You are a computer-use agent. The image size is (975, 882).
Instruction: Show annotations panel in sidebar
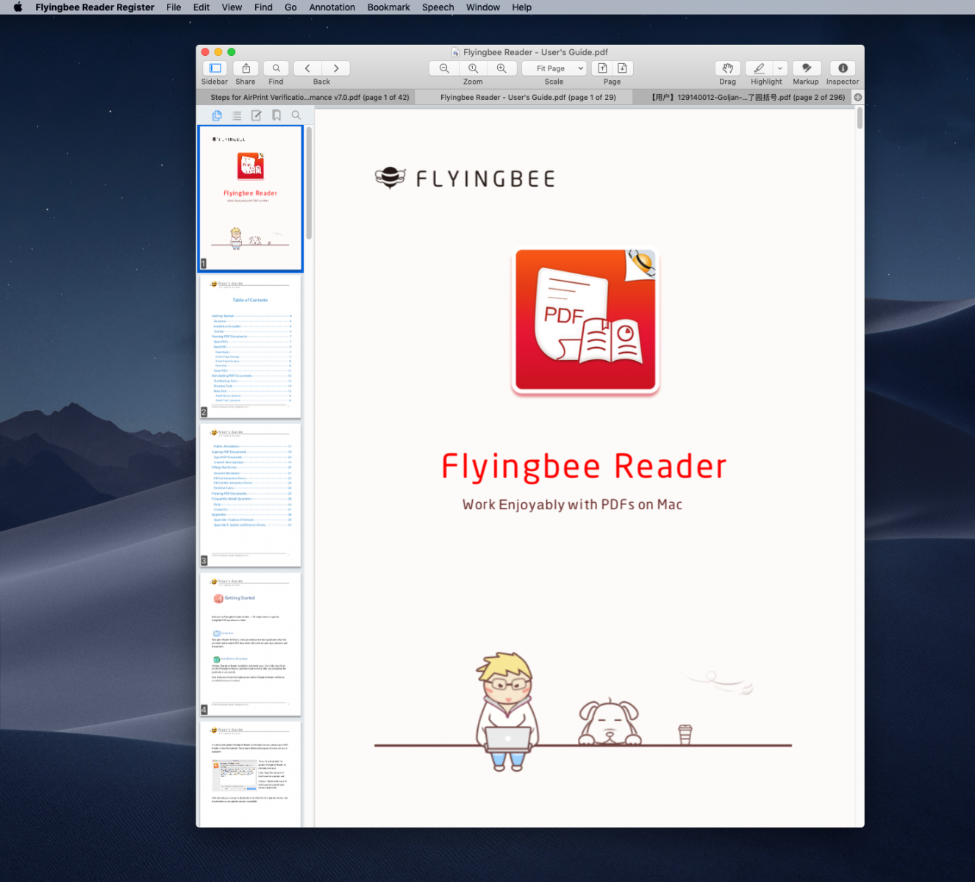click(x=257, y=115)
